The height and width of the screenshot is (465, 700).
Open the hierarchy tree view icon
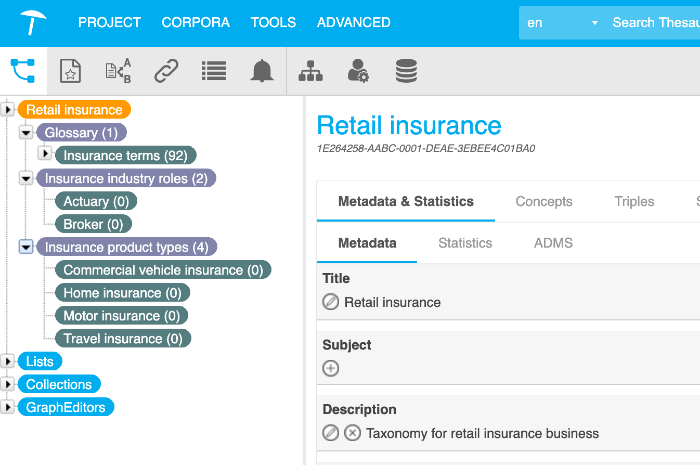[x=23, y=71]
